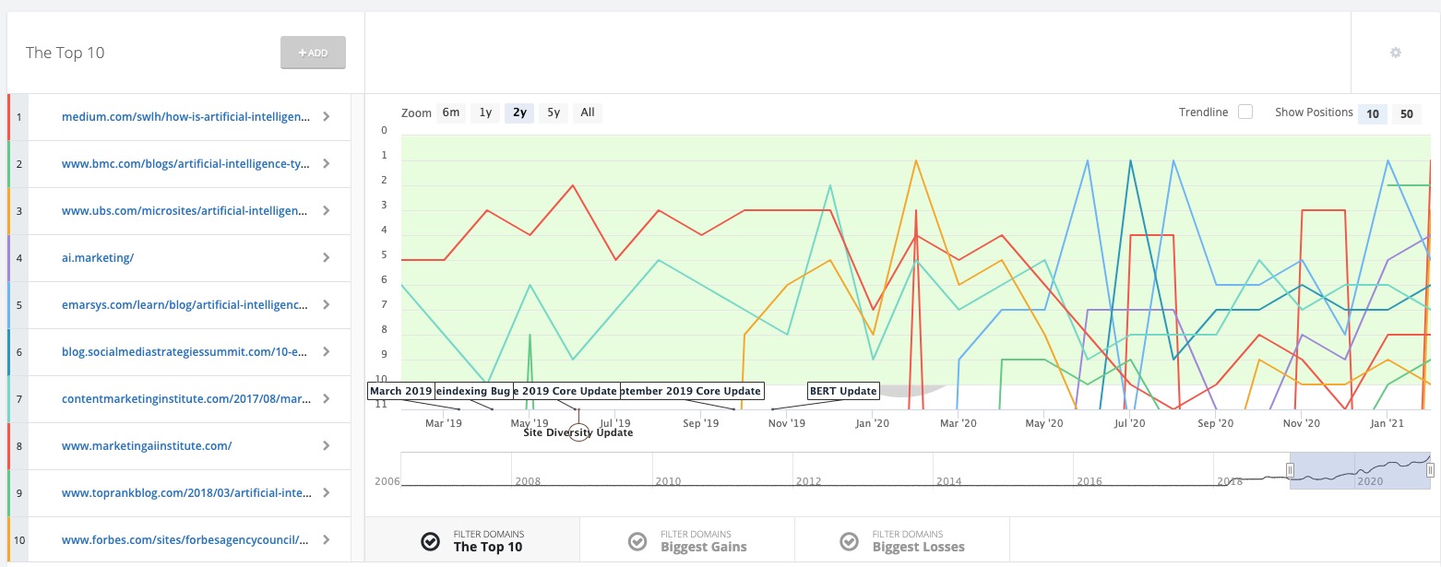Open blog.socialmediastrategiessummit.com link
The width and height of the screenshot is (1441, 567).
click(x=185, y=352)
